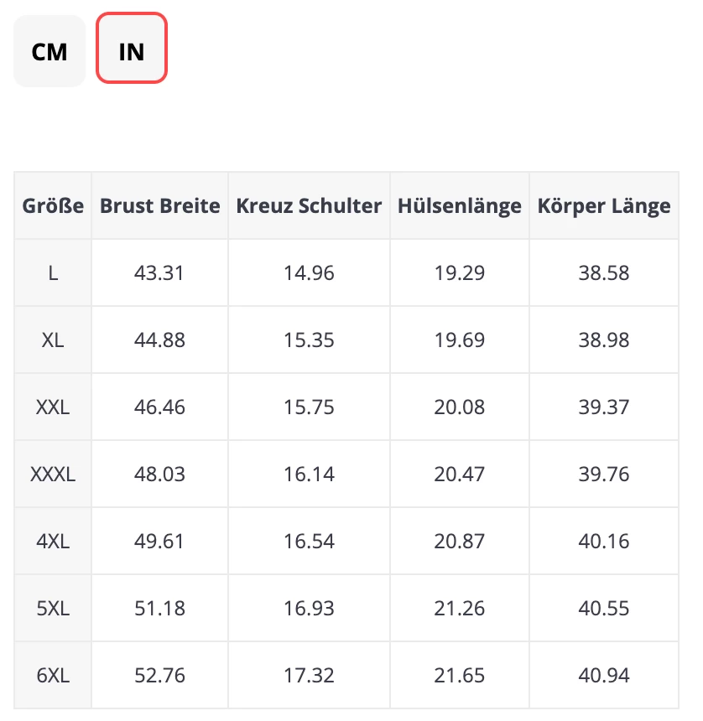Select the 5XL size row label
The image size is (703, 721).
pyautogui.click(x=53, y=609)
